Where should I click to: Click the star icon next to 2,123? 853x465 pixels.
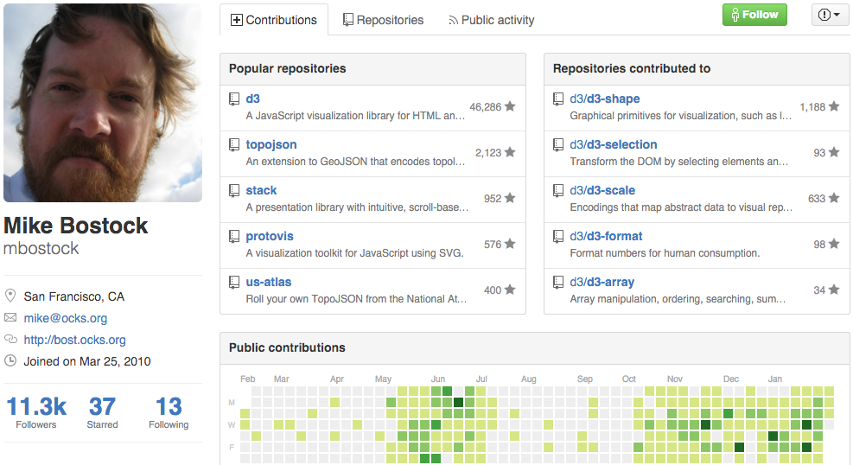point(510,152)
